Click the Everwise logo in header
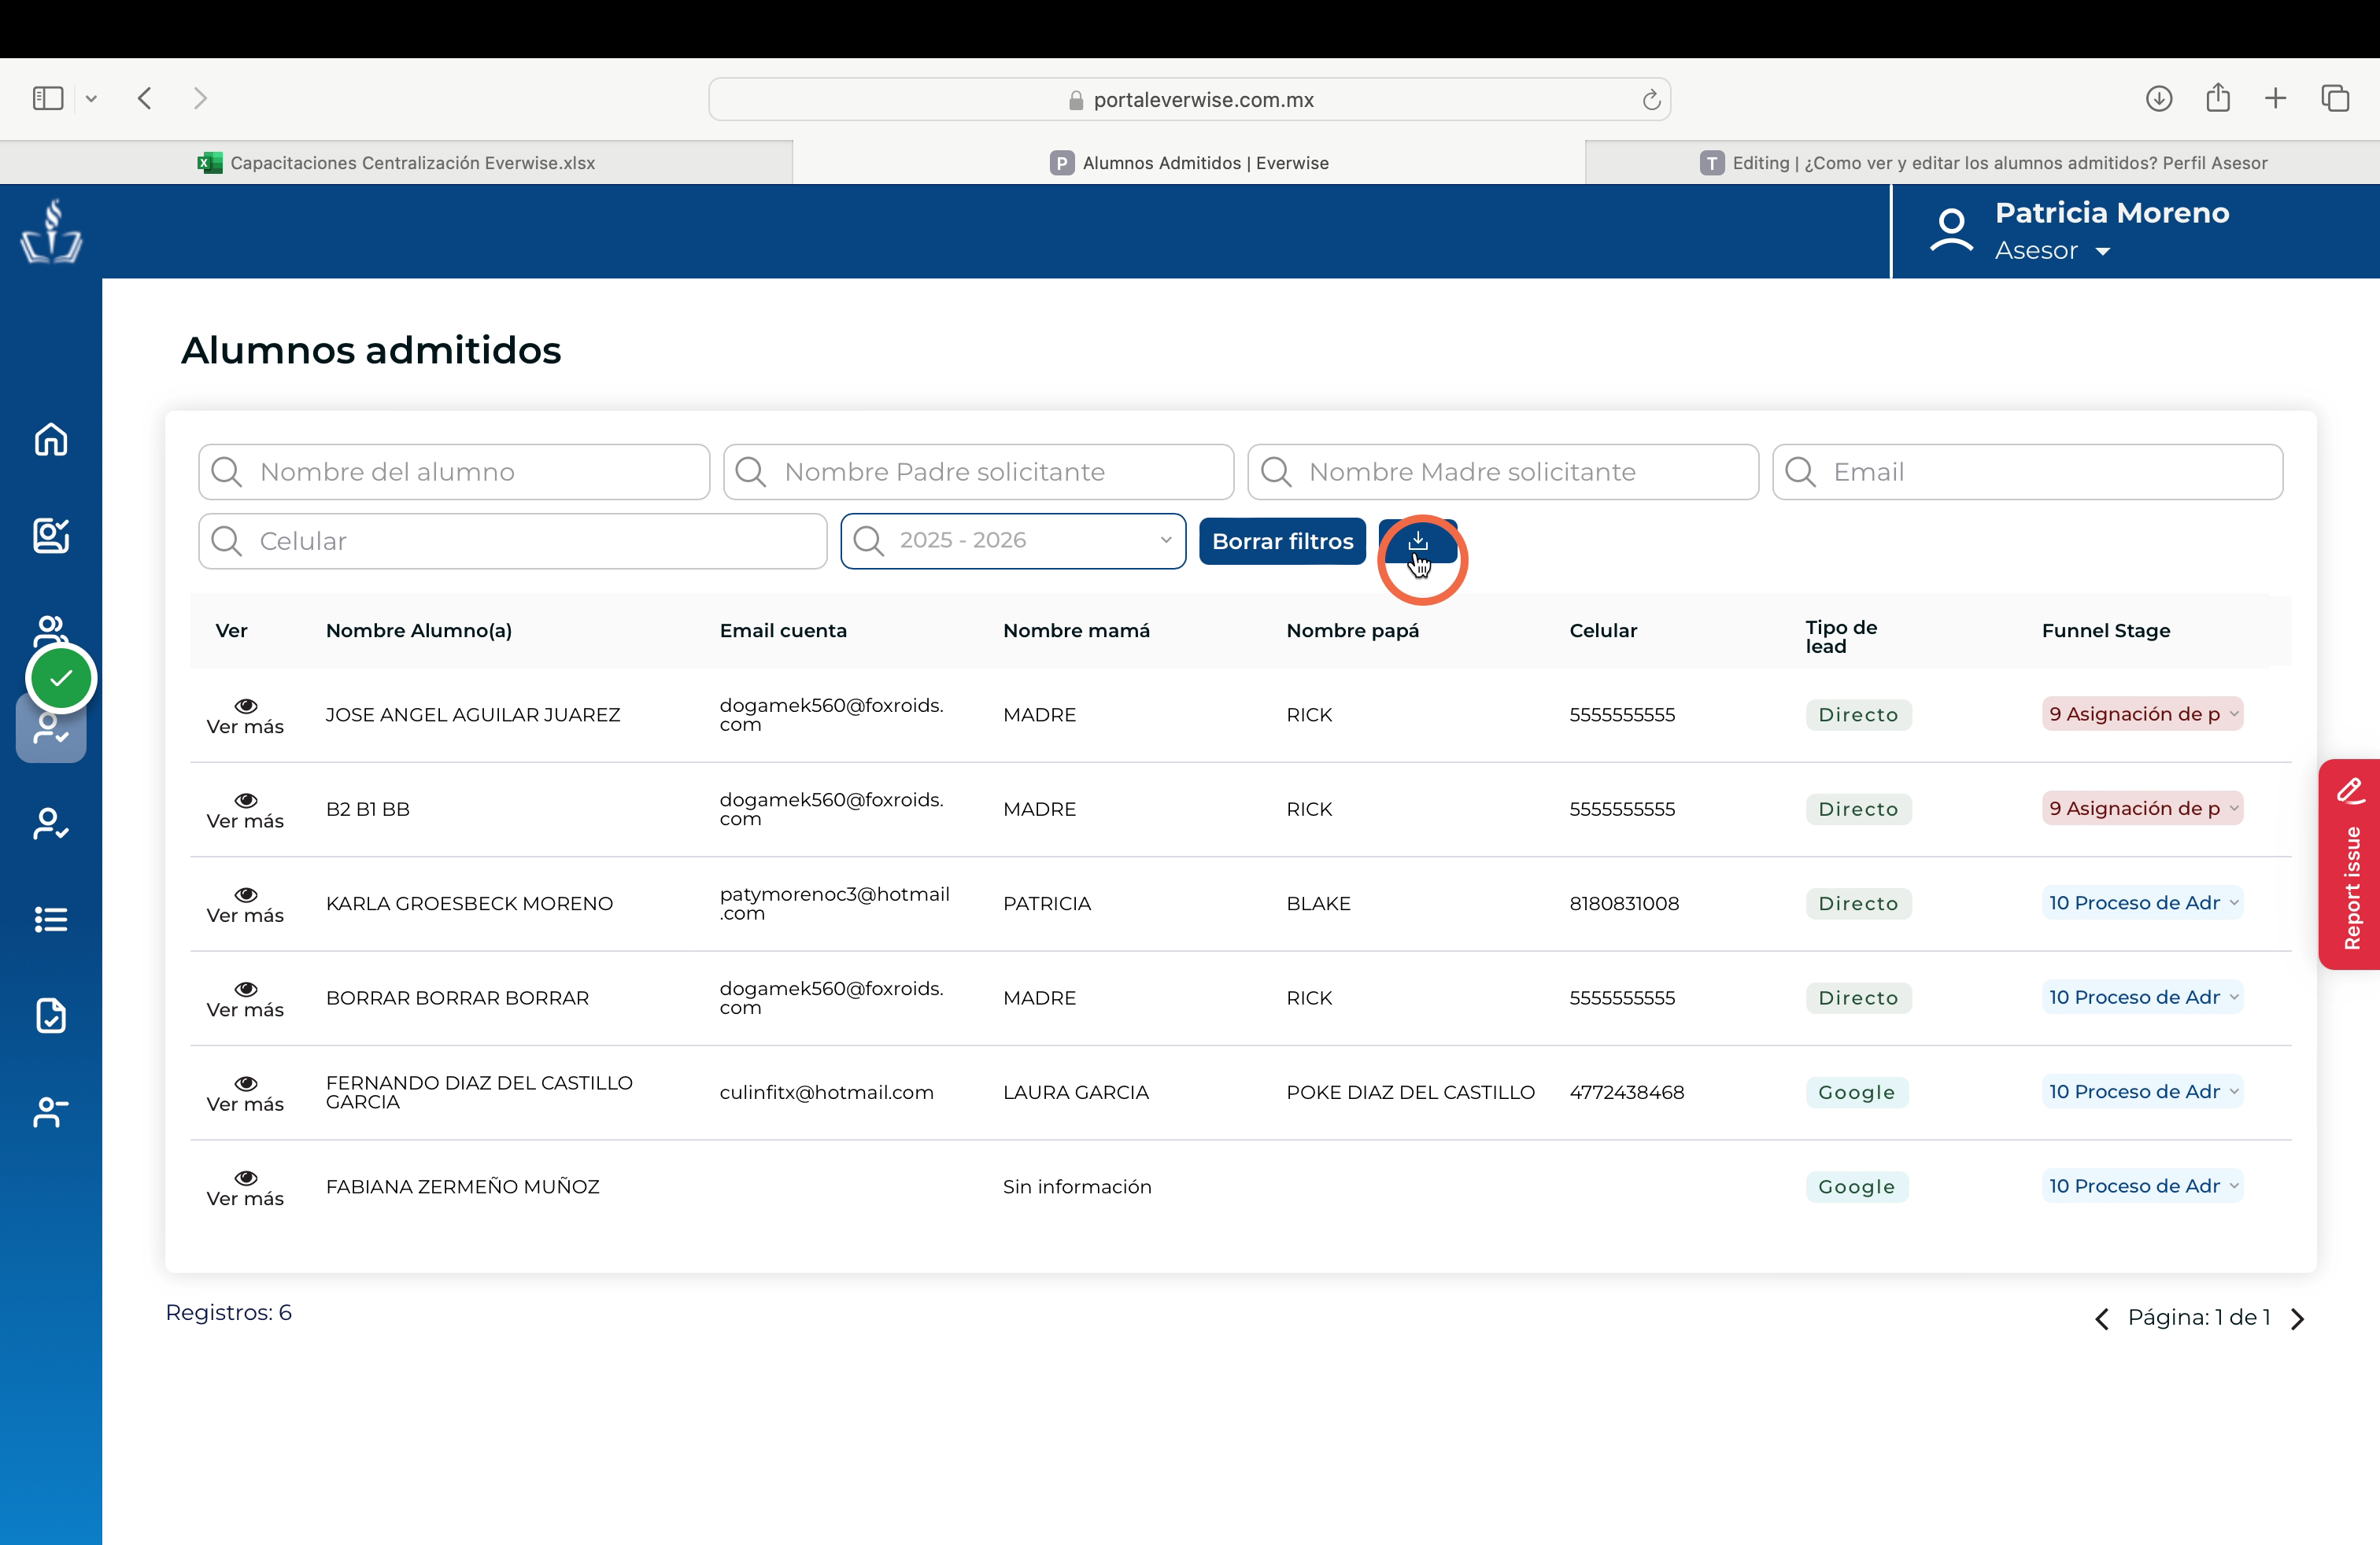 coord(51,230)
